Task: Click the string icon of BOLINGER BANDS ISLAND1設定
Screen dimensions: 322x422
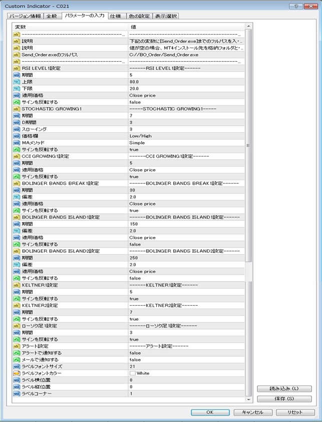Action: point(17,217)
